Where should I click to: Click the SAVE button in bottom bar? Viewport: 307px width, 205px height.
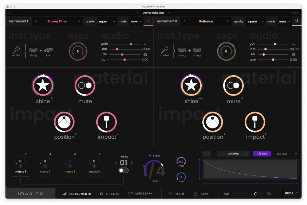(201, 194)
